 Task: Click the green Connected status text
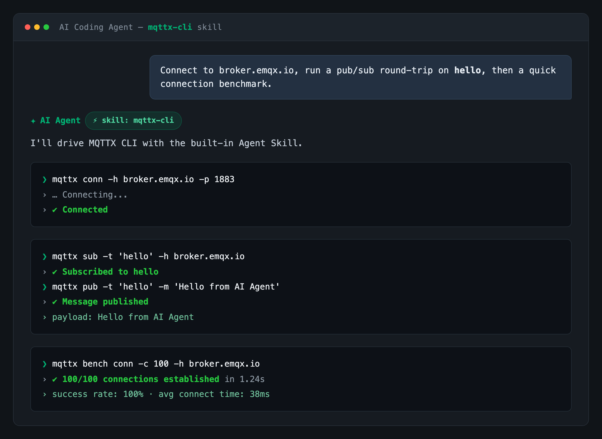(85, 210)
